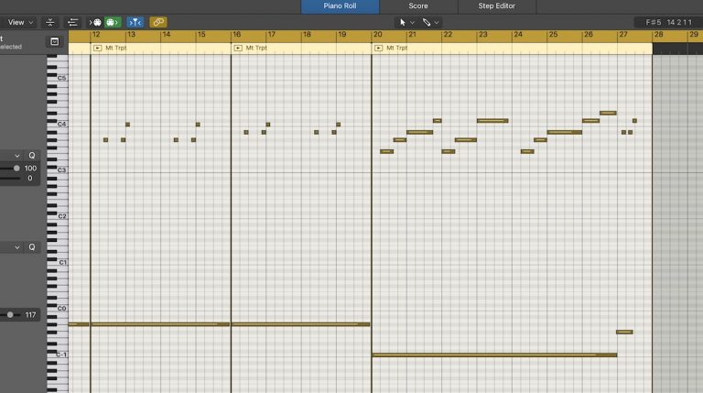
Task: Adjust the Swing slider at 0
Action: click(x=10, y=179)
